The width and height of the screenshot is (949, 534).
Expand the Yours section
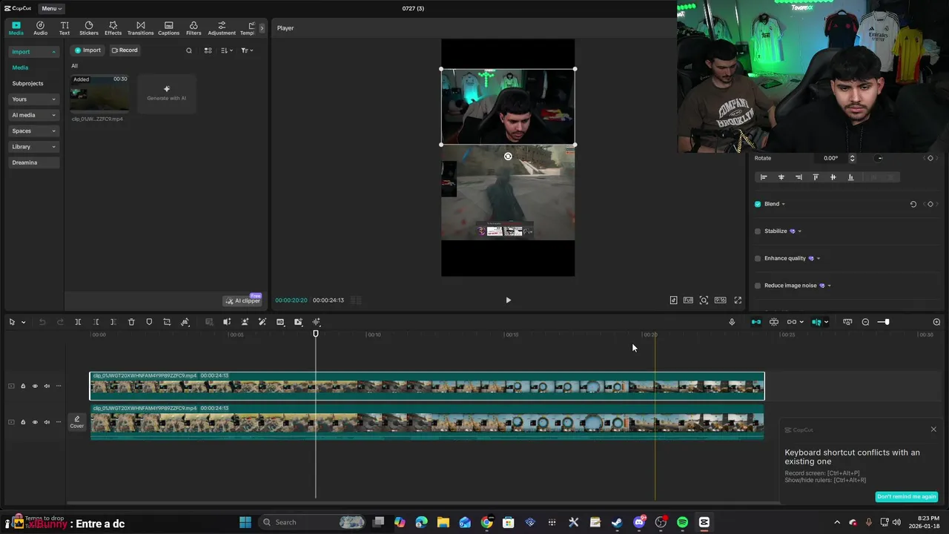[33, 99]
